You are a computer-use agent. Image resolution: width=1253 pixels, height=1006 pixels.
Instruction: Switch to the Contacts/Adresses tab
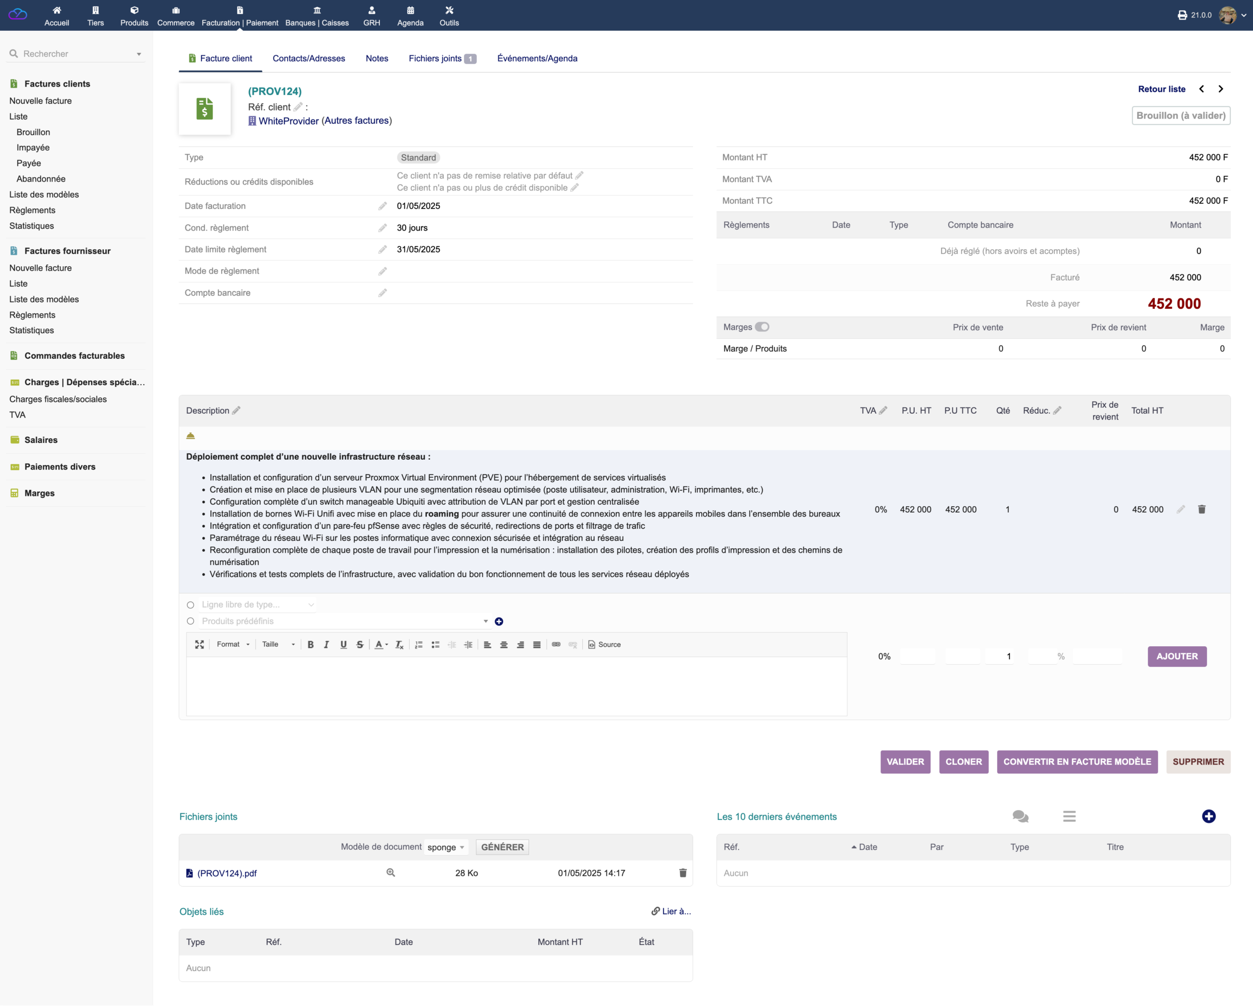pyautogui.click(x=309, y=59)
